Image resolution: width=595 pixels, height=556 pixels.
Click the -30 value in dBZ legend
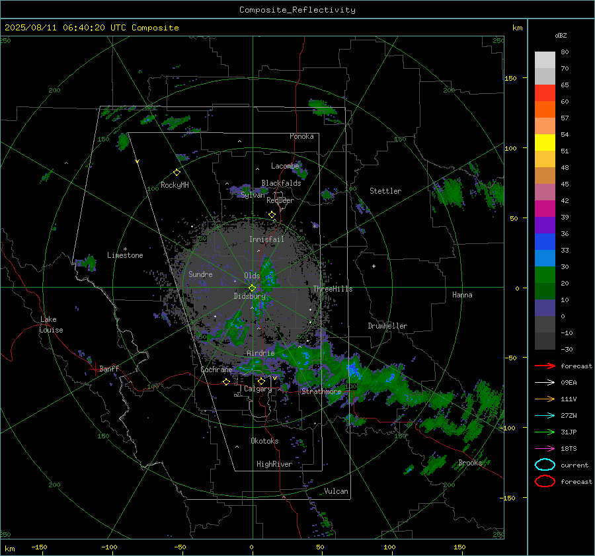[567, 349]
